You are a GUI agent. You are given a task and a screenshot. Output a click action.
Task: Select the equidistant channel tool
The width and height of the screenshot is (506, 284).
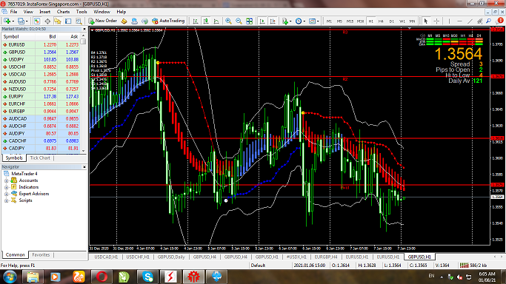coord(480,21)
